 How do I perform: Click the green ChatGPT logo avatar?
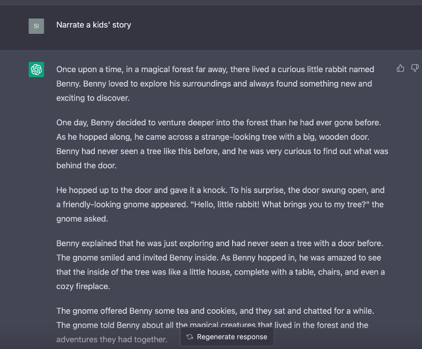pos(37,69)
